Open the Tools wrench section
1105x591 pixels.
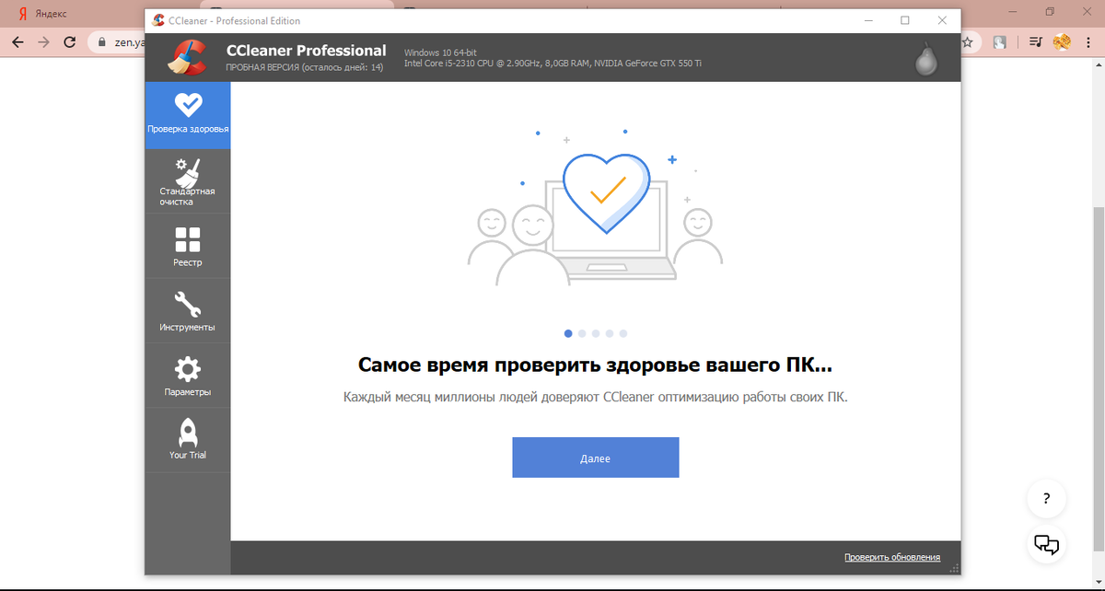click(188, 309)
